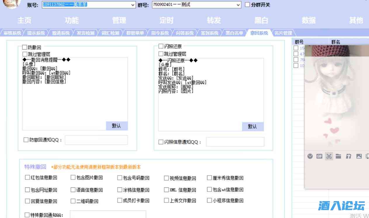Open the 定时 main menu
Viewport: 369px width, 218px height.
pos(167,20)
